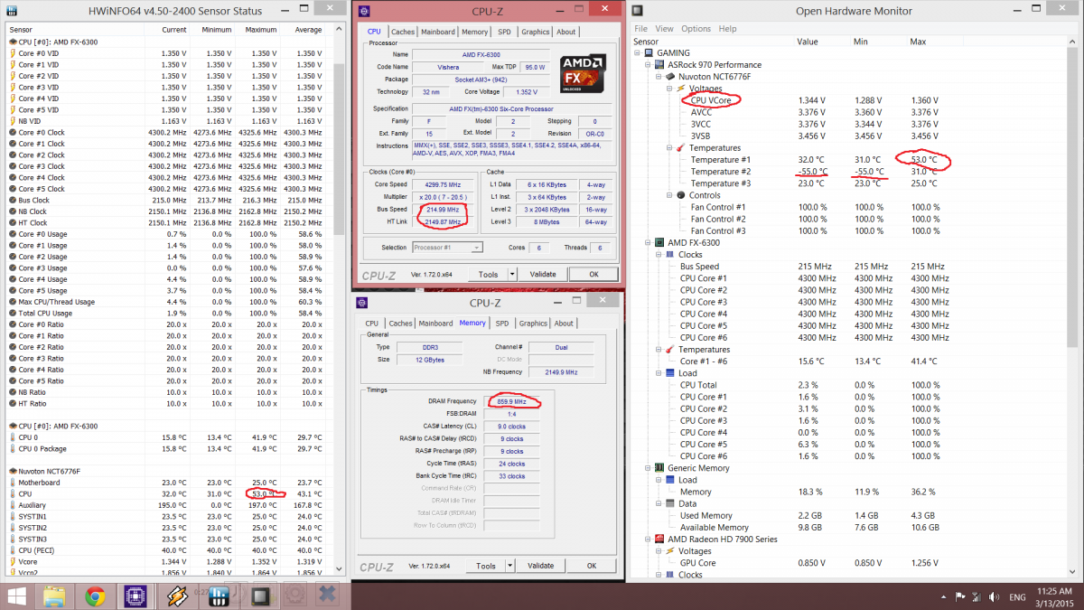Open the Tools dropdown arrow in CPU-Z Memory window
Viewport: 1084px width, 610px height.
coord(509,566)
